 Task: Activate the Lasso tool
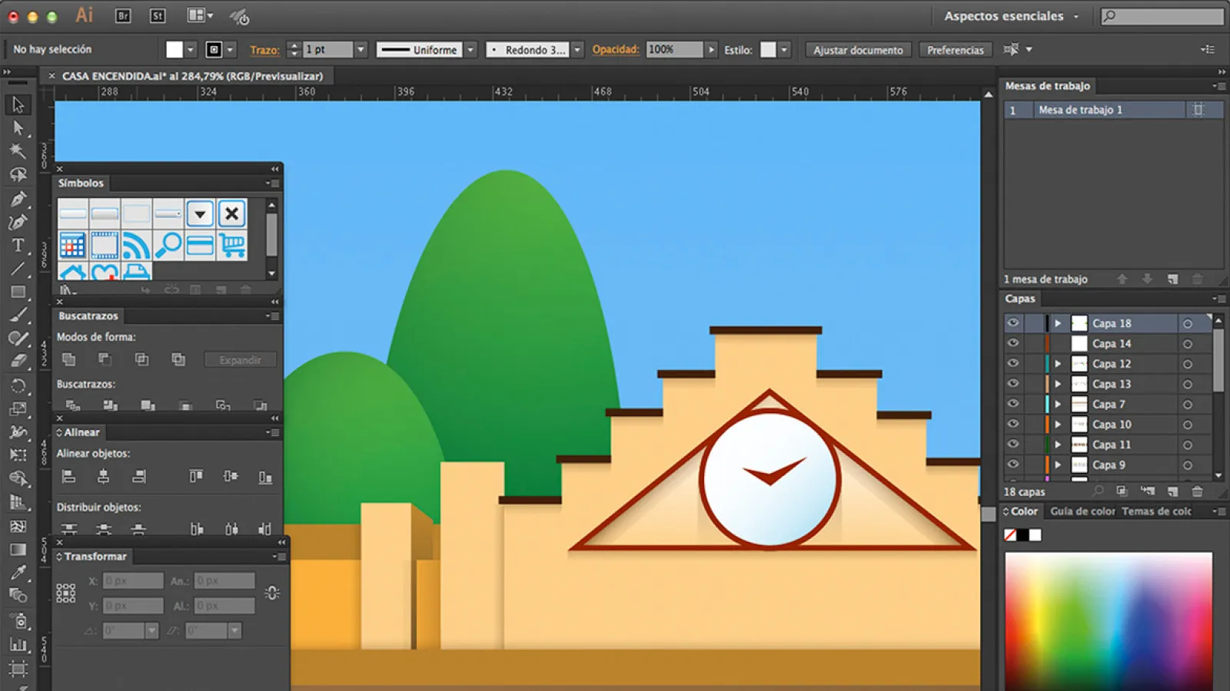tap(18, 176)
